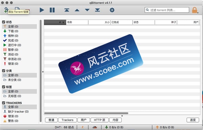Viewport: 203px width, 130px height.
Task: Toggle the TRACKERS section checkbox
Action: (4, 103)
